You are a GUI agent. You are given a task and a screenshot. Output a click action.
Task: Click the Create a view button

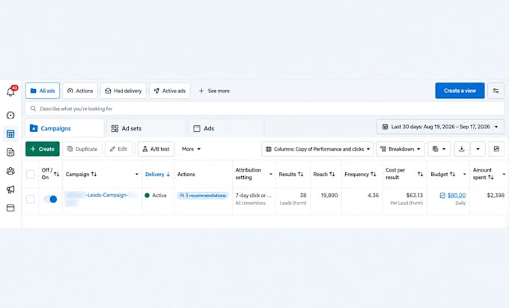tap(460, 91)
